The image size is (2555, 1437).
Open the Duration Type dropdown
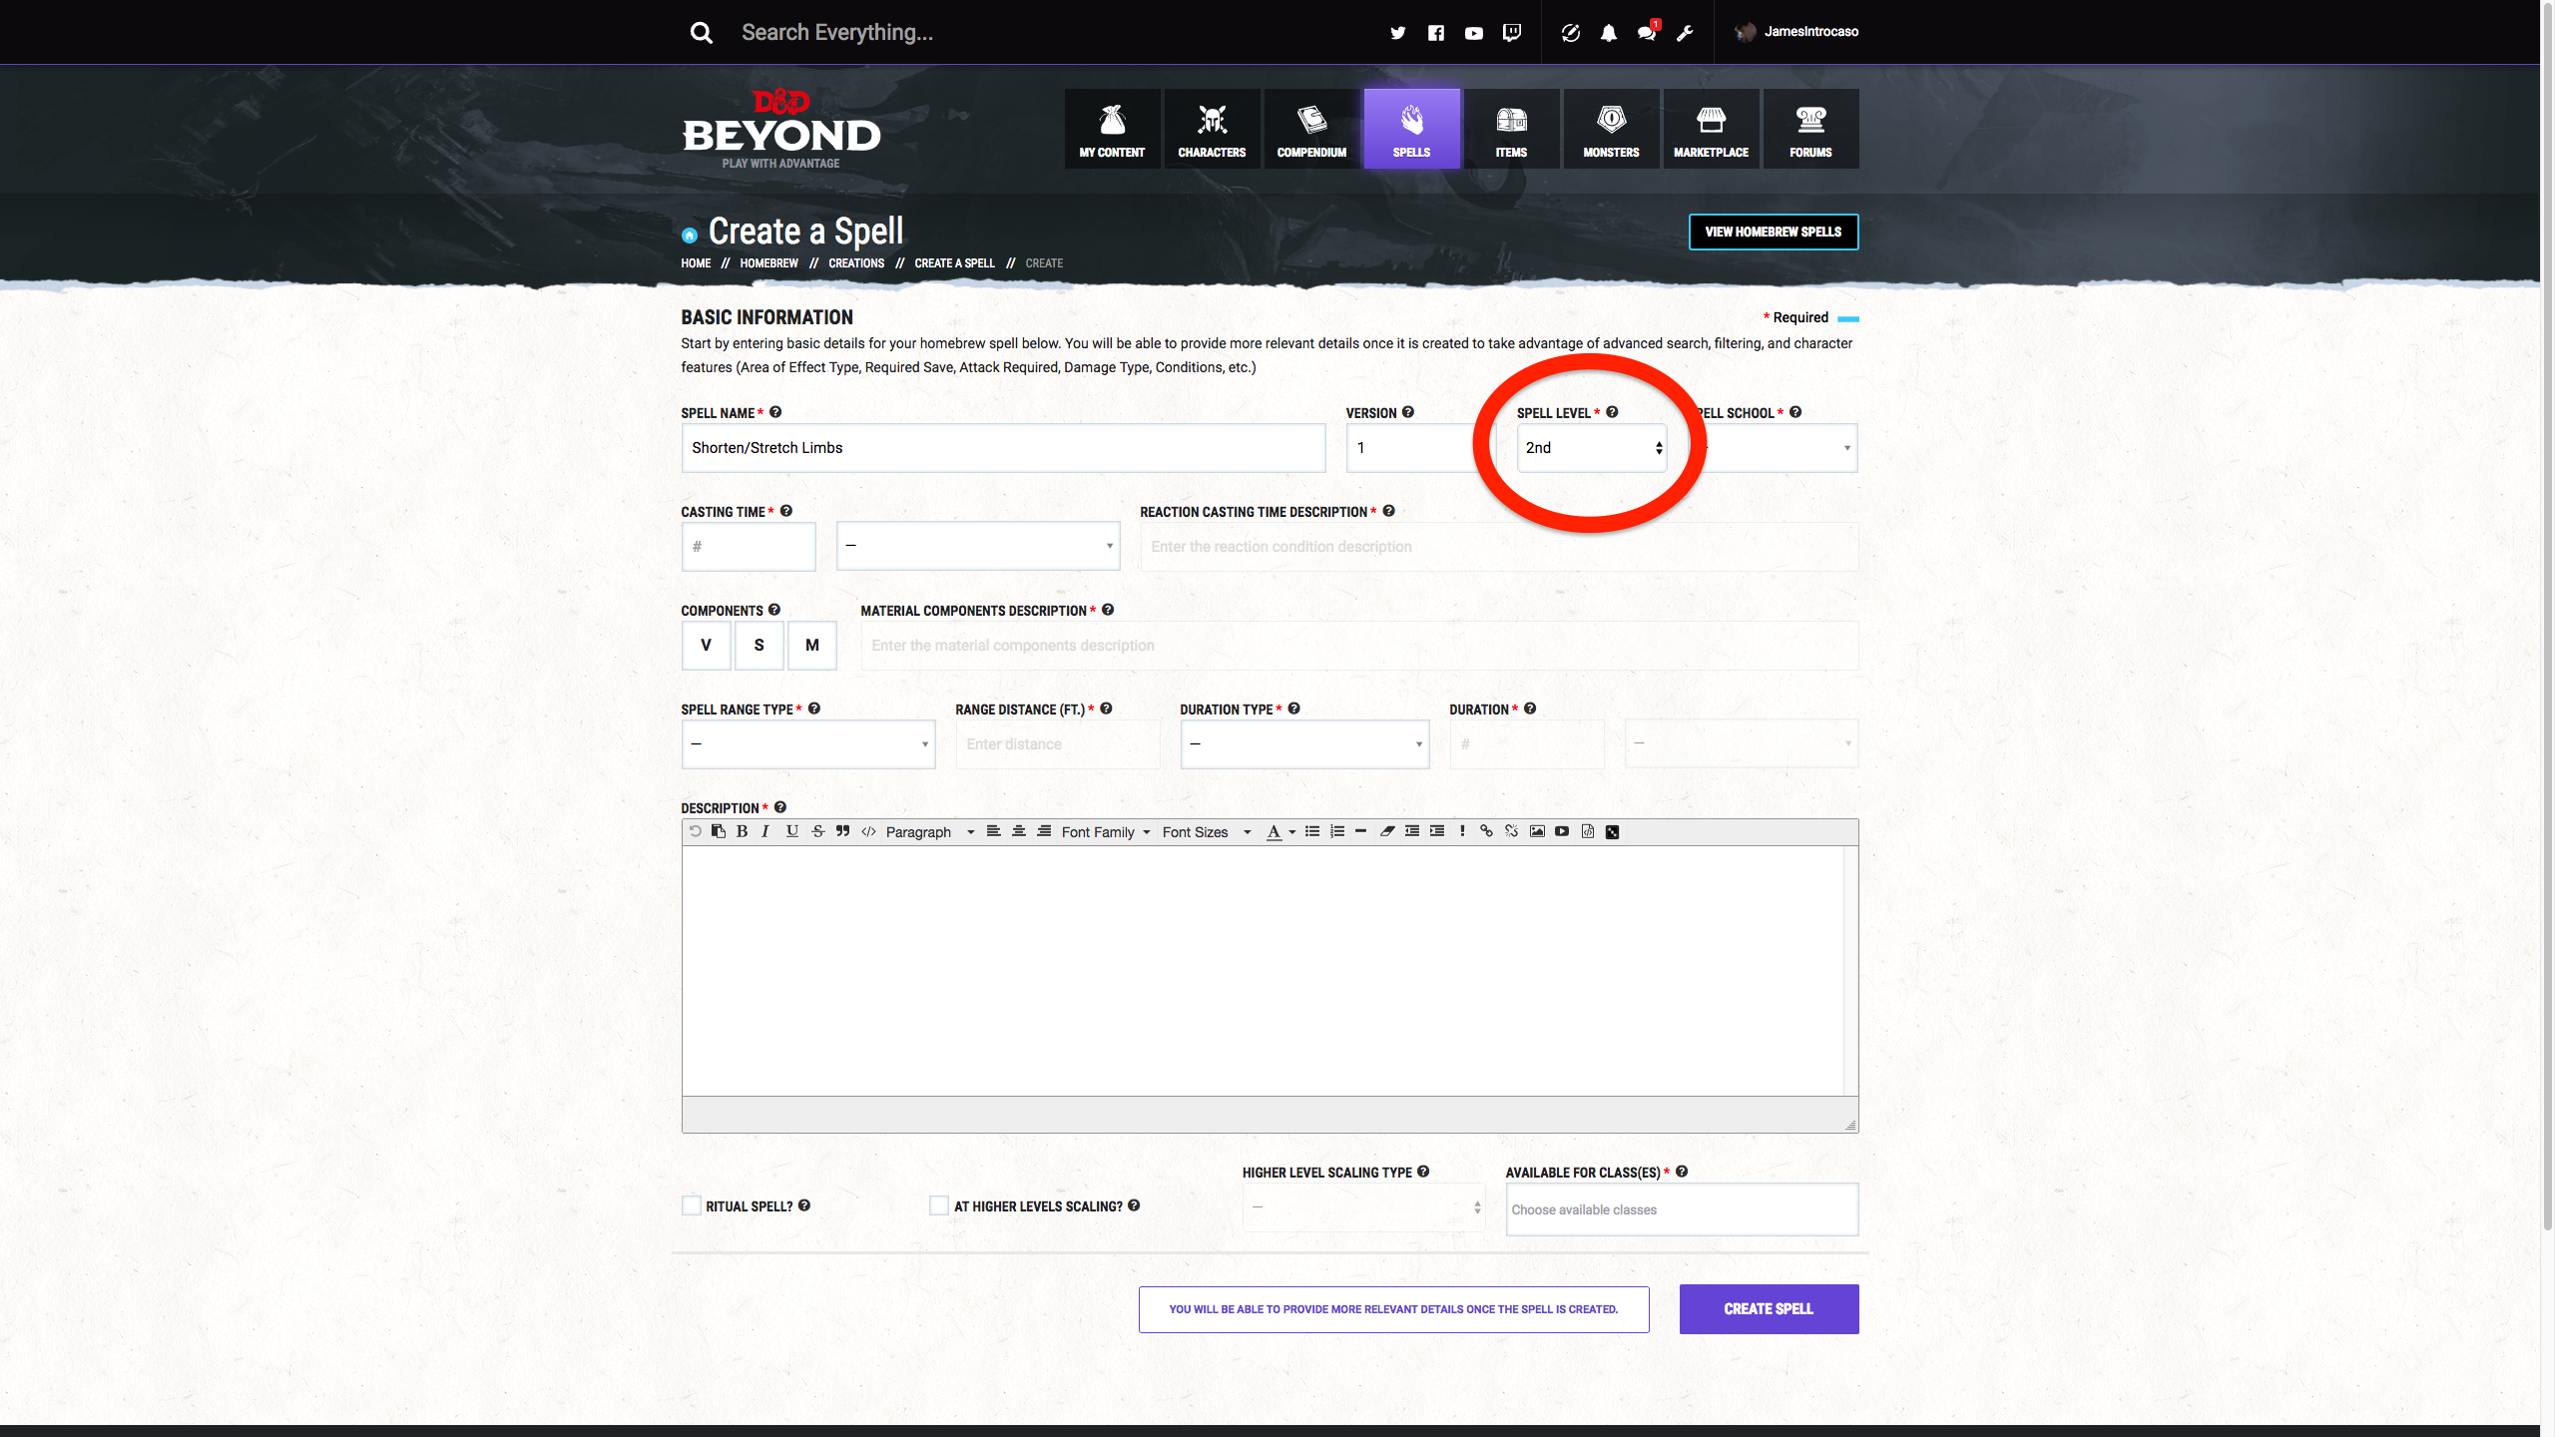click(1304, 744)
